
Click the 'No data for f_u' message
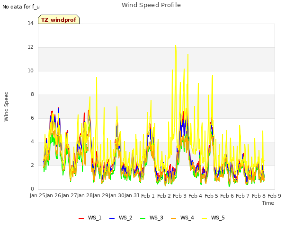click(21, 7)
